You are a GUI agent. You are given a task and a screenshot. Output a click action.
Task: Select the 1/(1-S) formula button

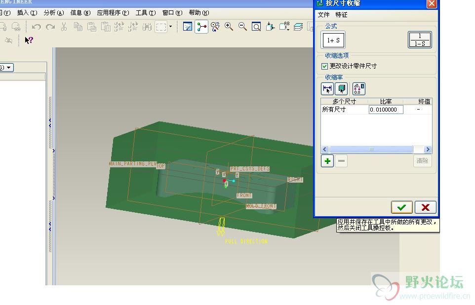point(420,39)
